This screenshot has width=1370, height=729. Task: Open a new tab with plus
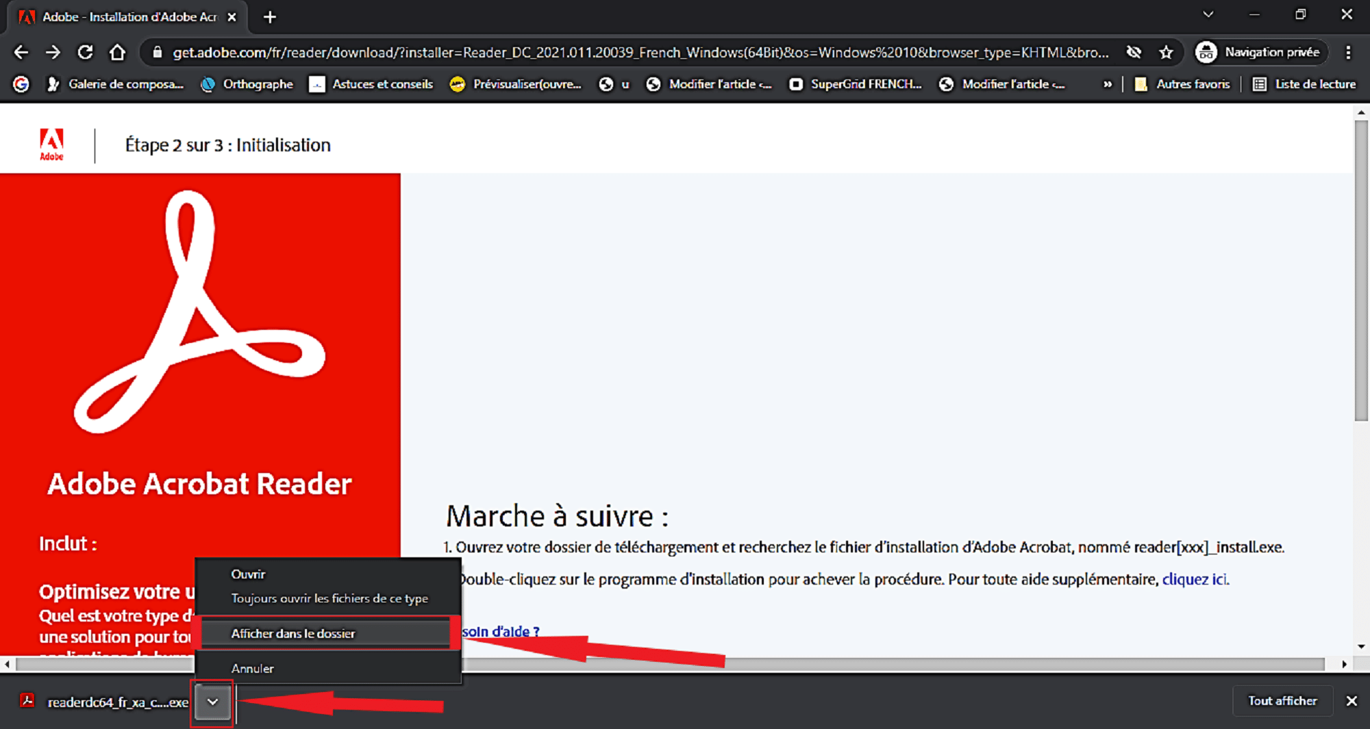270,17
